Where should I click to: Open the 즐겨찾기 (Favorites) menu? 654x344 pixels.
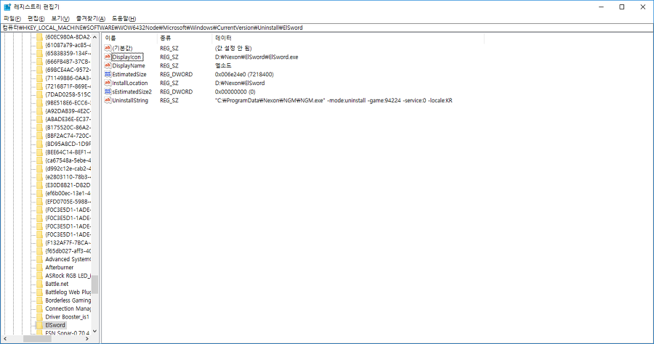(x=91, y=18)
